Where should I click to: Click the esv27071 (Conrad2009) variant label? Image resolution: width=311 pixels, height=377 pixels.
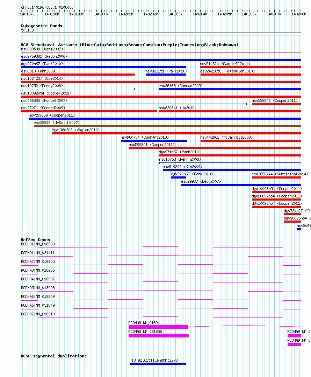[x=43, y=108]
